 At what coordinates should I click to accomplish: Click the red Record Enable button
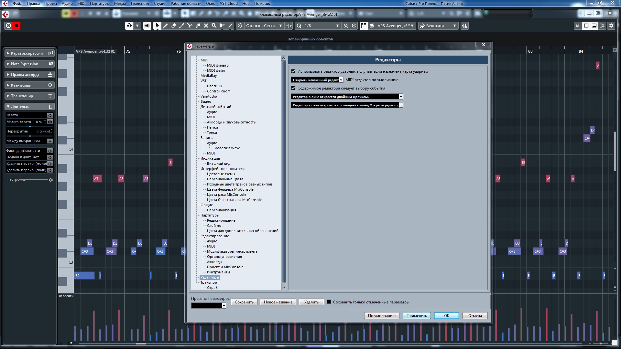[x=16, y=26]
